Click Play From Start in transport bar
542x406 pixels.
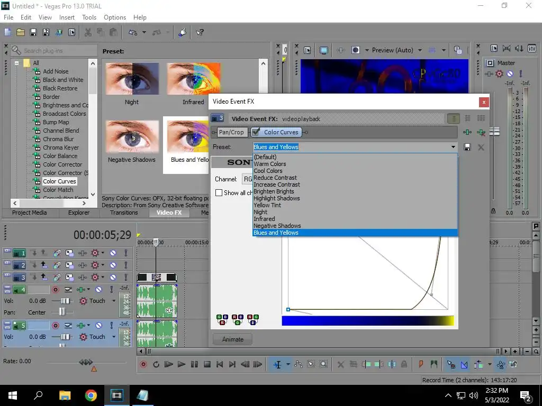pos(168,364)
